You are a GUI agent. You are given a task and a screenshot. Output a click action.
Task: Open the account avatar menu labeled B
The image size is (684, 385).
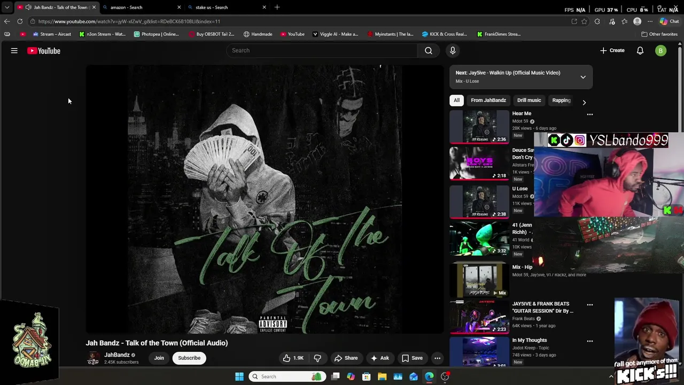(661, 51)
